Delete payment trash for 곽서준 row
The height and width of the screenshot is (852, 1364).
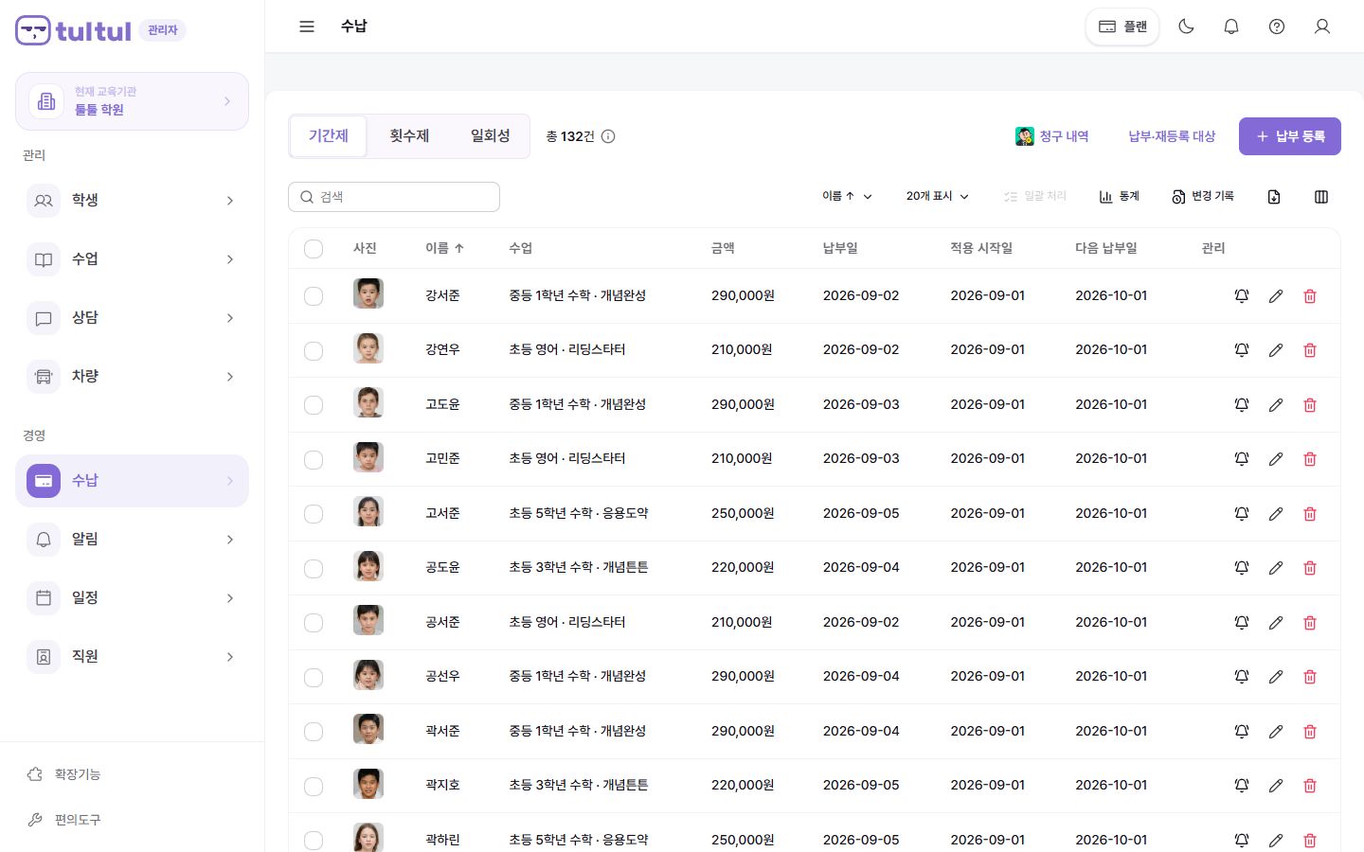1310,732
